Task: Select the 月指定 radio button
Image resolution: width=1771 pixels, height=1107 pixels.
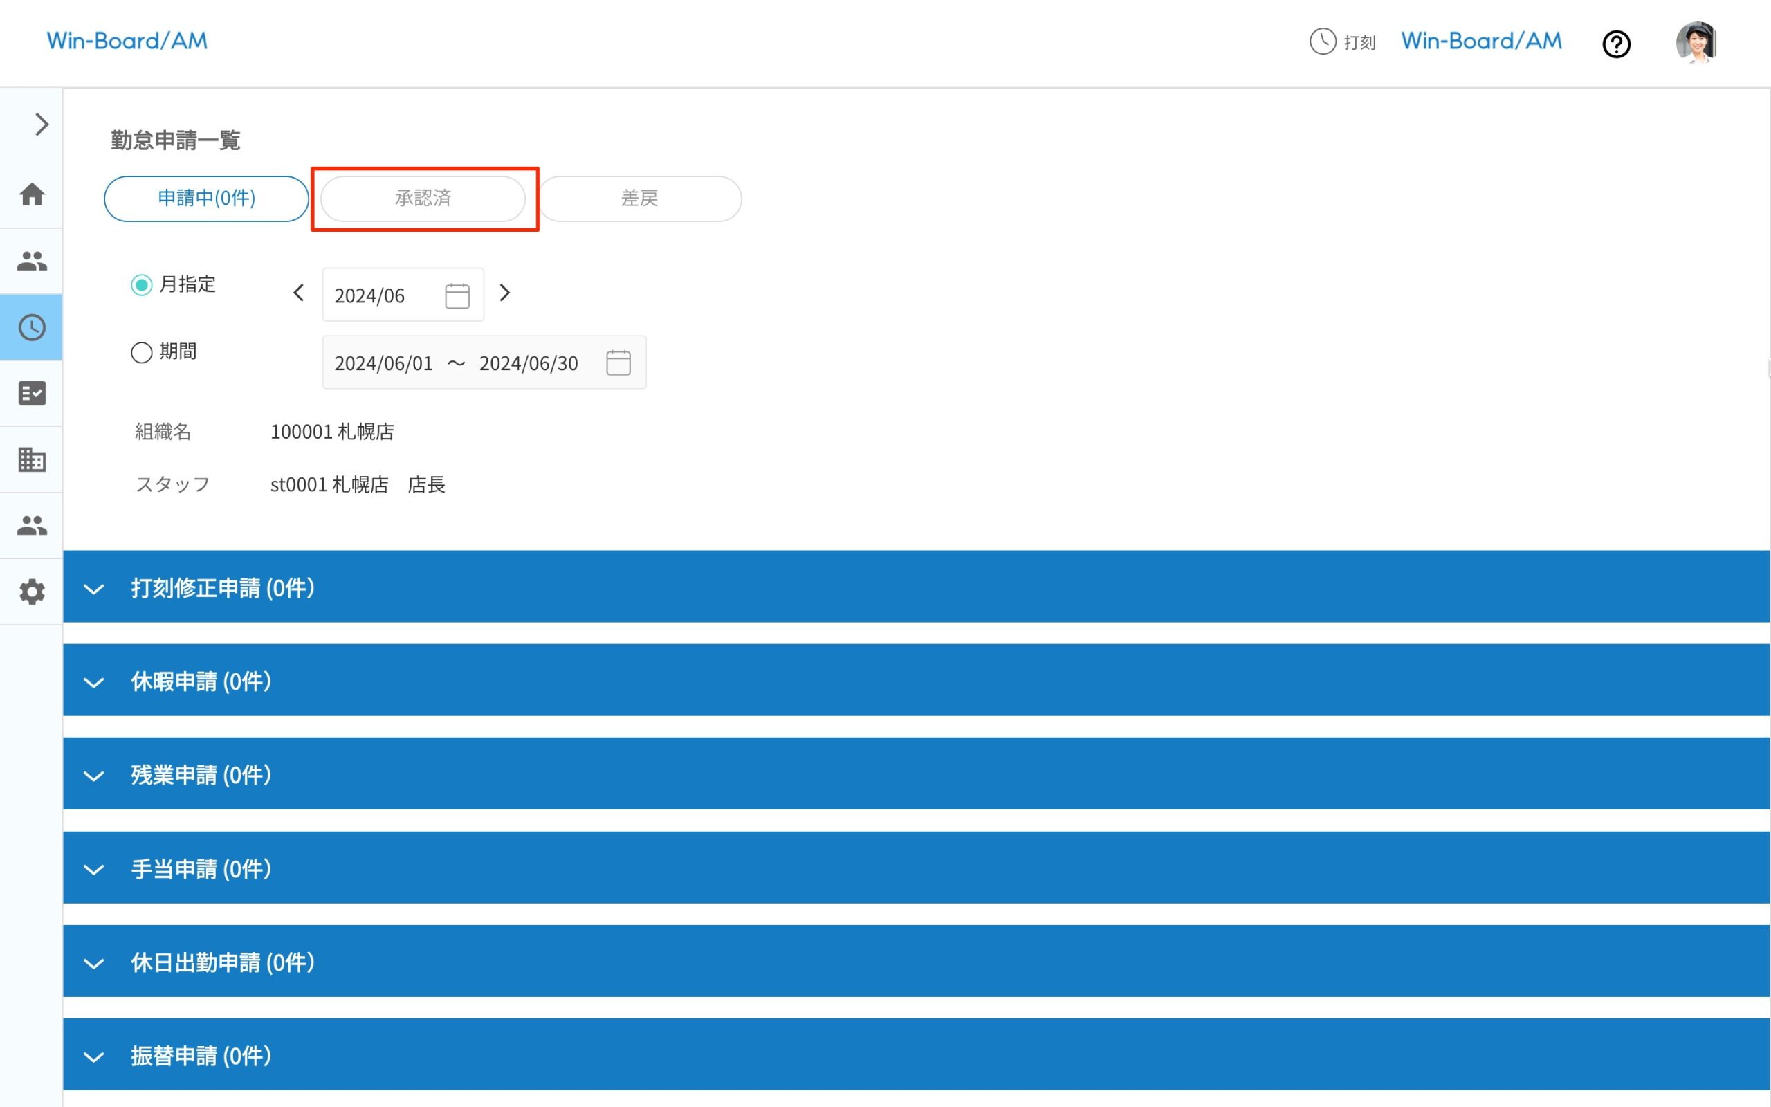Action: coord(141,285)
